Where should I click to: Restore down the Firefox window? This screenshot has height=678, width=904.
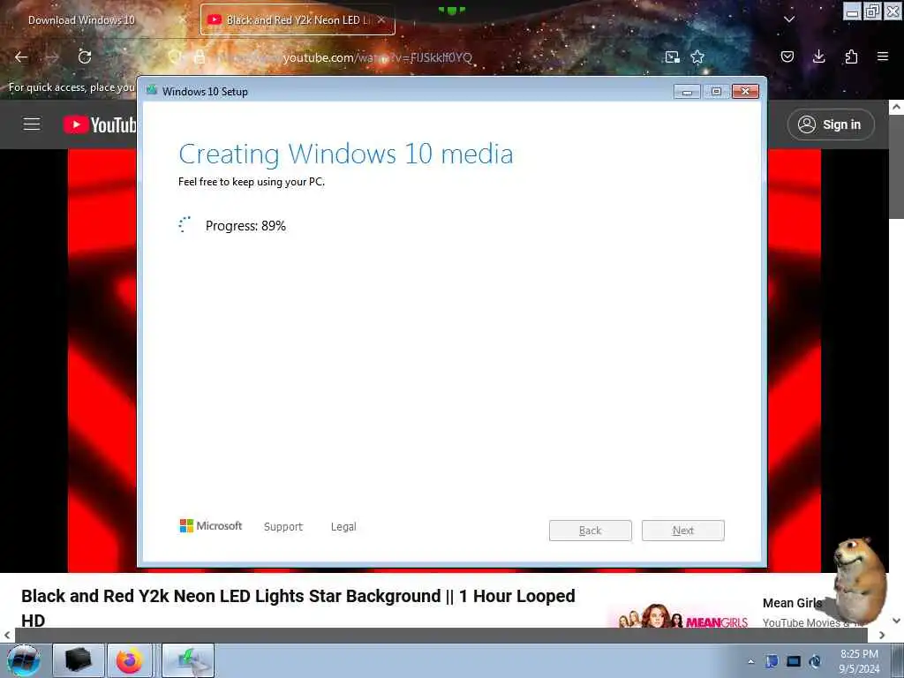[x=872, y=11]
